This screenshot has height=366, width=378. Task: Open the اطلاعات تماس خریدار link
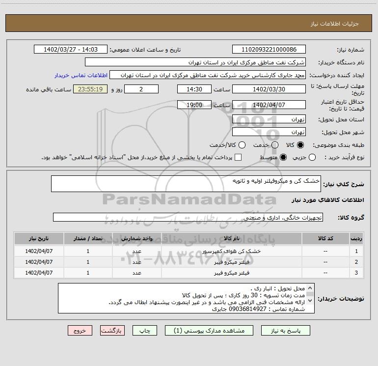81,75
